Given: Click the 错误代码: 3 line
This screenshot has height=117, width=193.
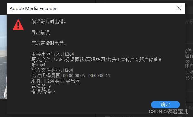Looking at the screenshot, I should 44,92.
